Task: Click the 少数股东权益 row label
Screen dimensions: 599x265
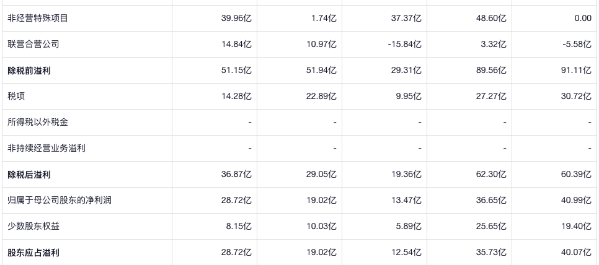Action: [33, 227]
